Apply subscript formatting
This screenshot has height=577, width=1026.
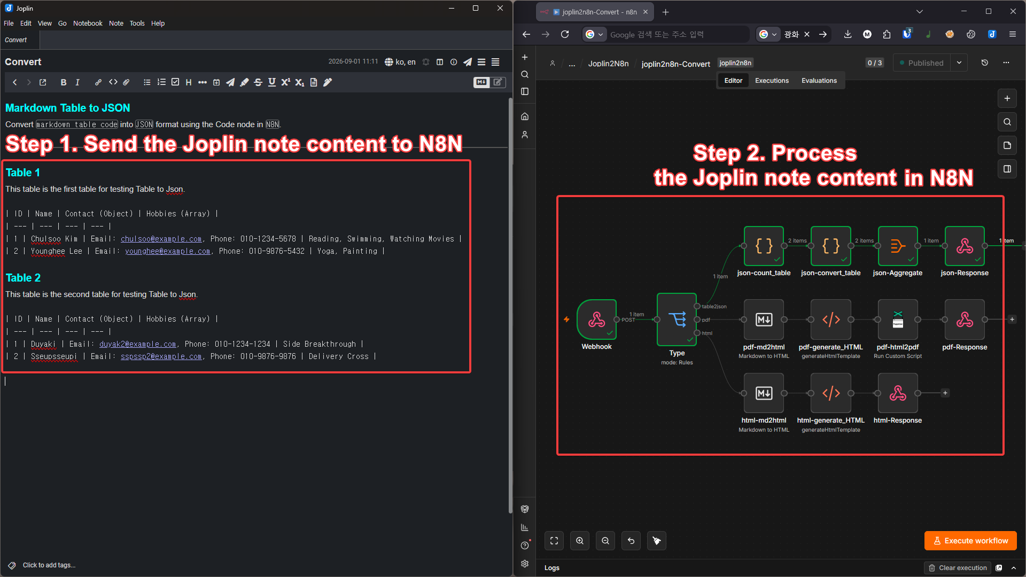click(300, 82)
